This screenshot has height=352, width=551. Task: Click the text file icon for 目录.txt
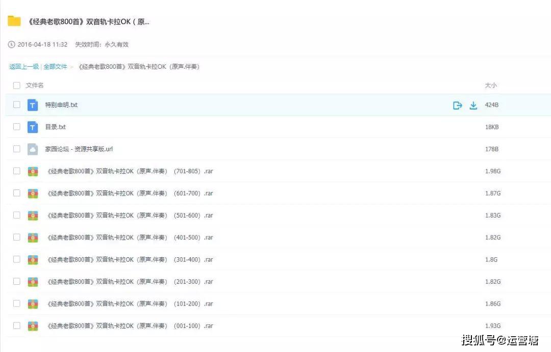tap(33, 127)
